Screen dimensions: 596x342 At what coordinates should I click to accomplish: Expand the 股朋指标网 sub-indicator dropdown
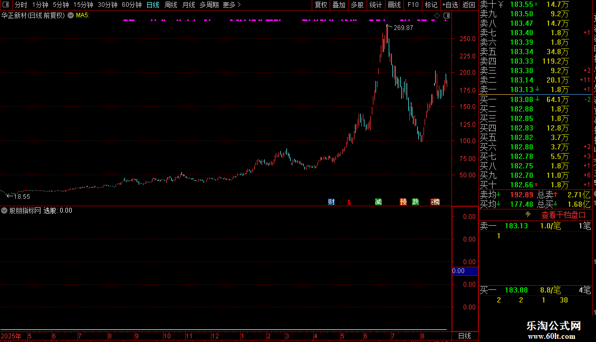(x=4, y=210)
